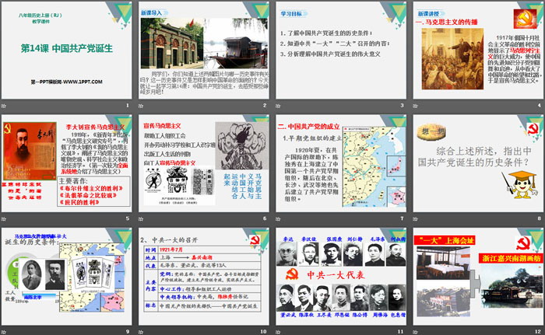Click slide number 10 label
The image size is (545, 335).
(263, 332)
